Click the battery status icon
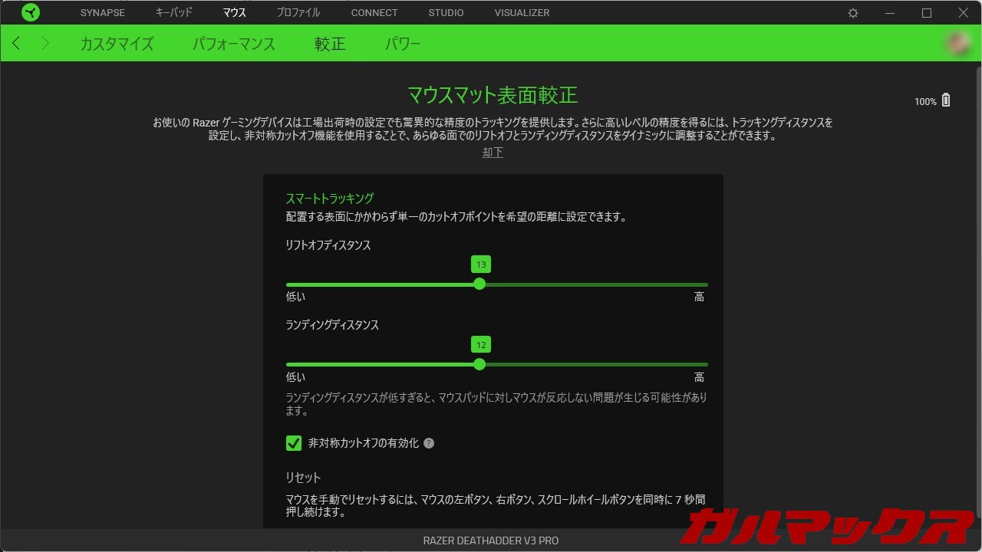982x552 pixels. pos(946,100)
